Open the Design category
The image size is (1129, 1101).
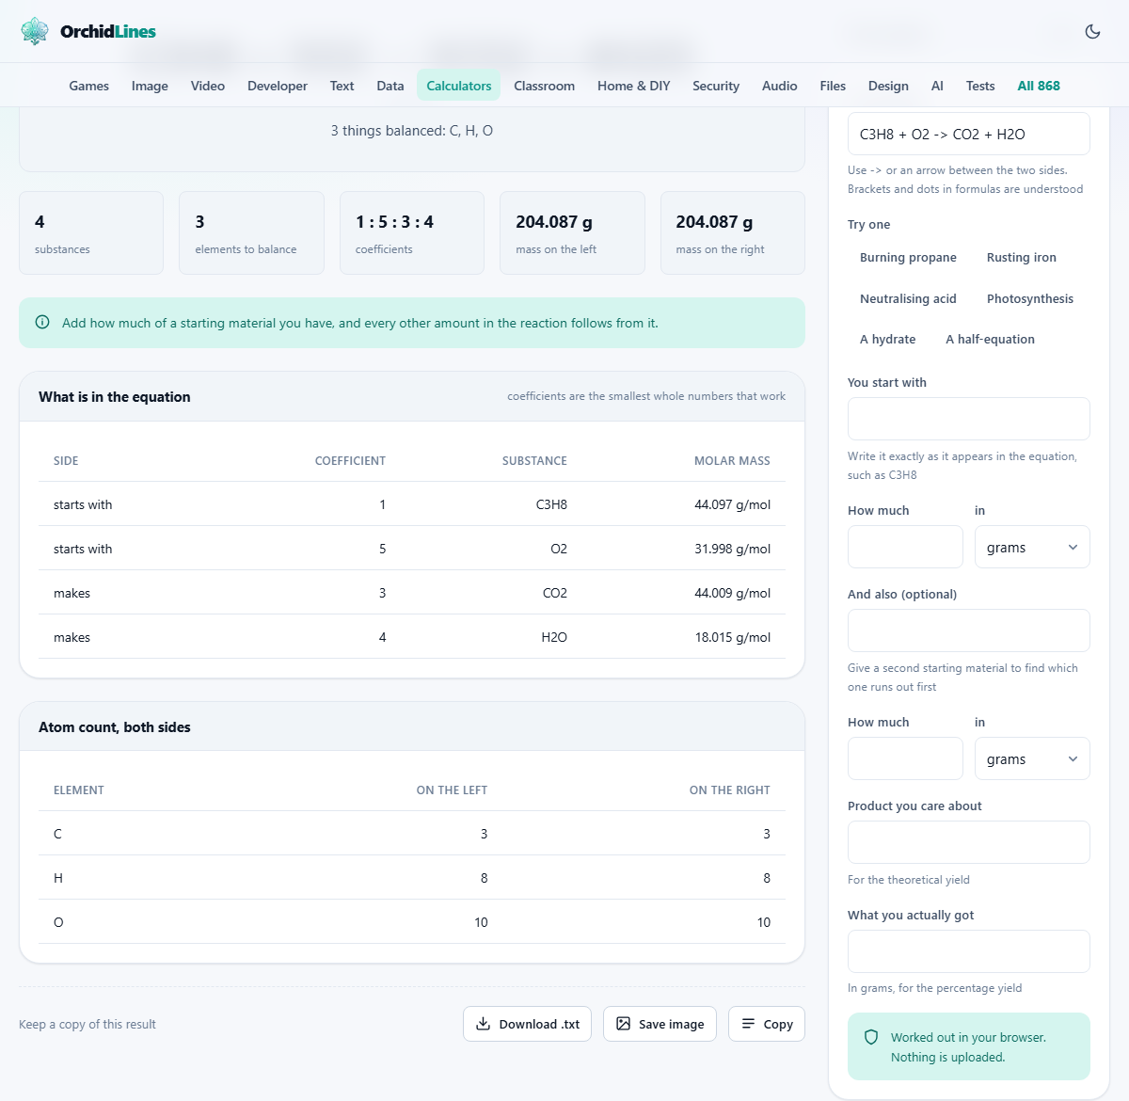click(x=888, y=86)
